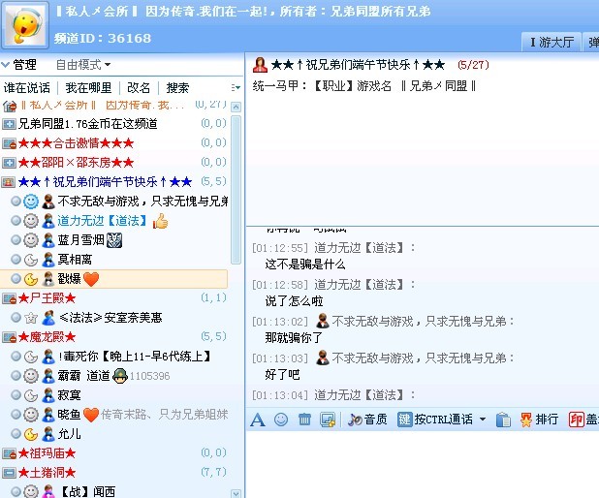Screen dimensions: 599x498
Task: Open the 管理 management menu
Action: [x=19, y=65]
